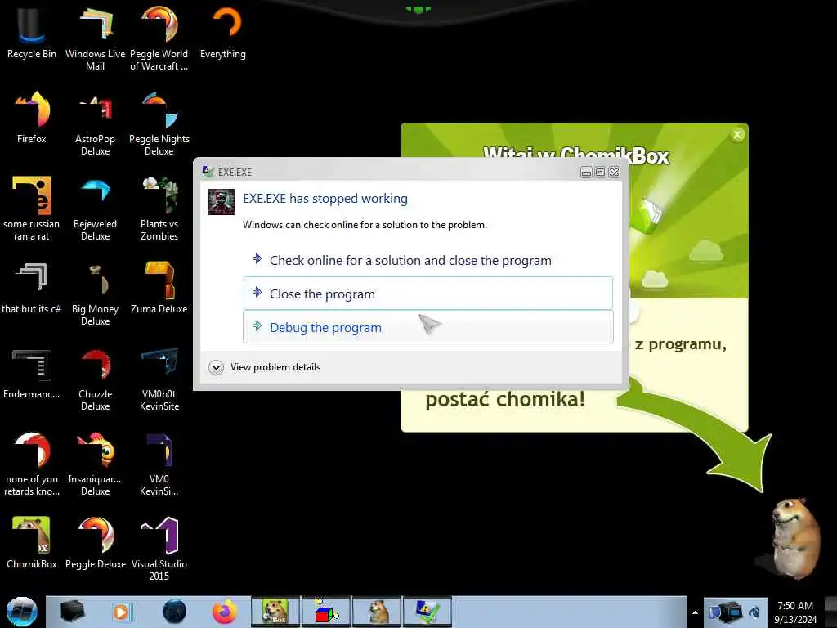Screen dimensions: 837x628
Task: Select the Zuma Deluxe desktop icon
Action: point(159,287)
